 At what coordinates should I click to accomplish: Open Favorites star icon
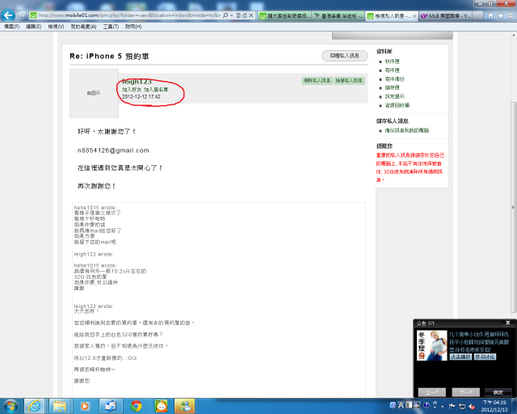501,15
